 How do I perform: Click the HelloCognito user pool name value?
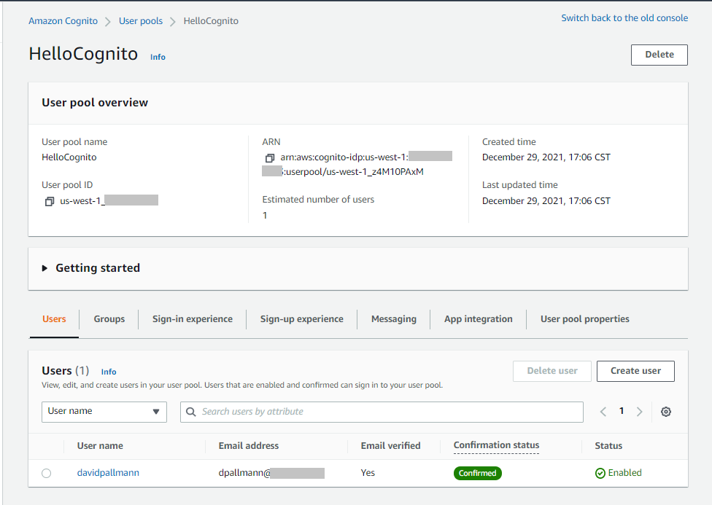click(x=69, y=157)
